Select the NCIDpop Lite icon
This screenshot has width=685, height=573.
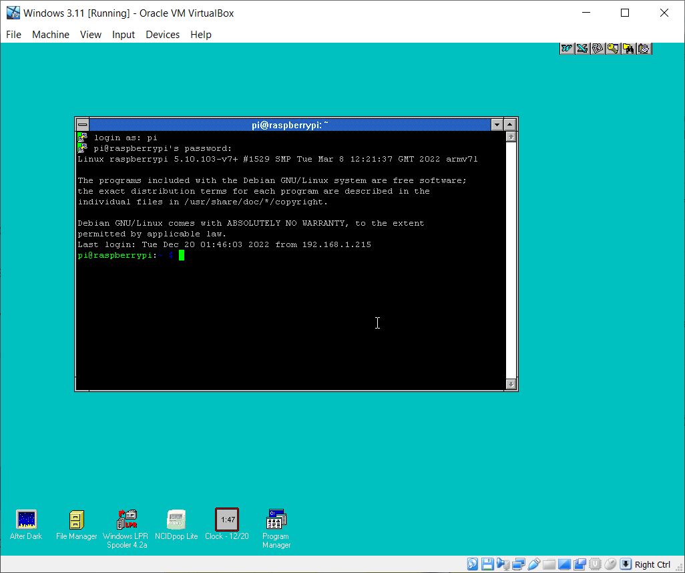click(x=176, y=525)
